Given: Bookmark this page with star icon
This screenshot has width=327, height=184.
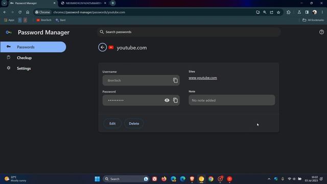Looking at the screenshot, I should pos(278,12).
